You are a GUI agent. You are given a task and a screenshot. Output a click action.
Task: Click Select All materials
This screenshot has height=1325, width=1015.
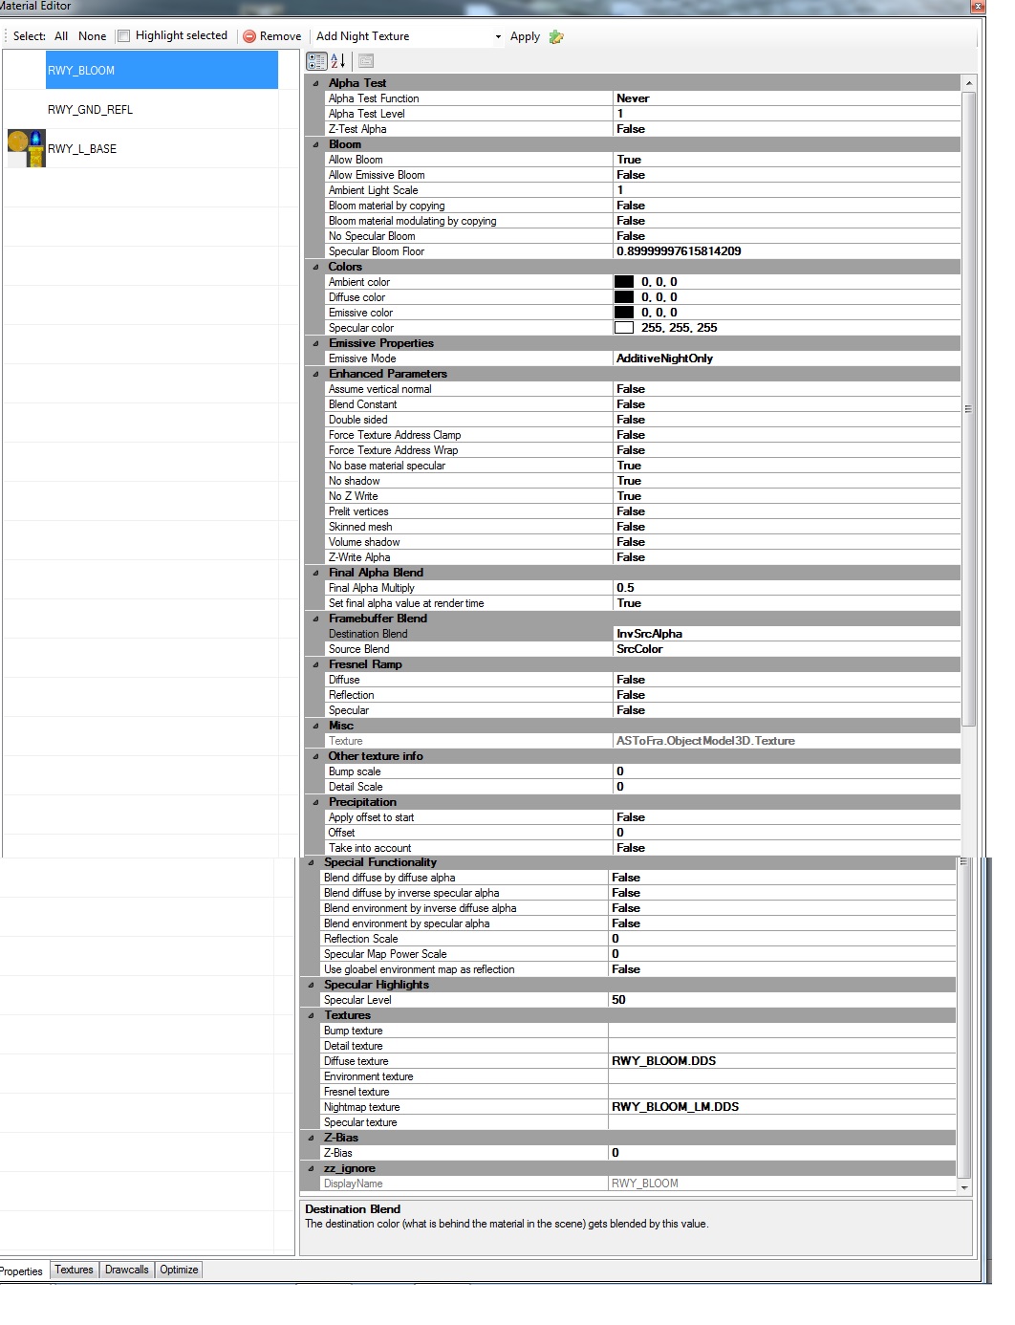(61, 36)
